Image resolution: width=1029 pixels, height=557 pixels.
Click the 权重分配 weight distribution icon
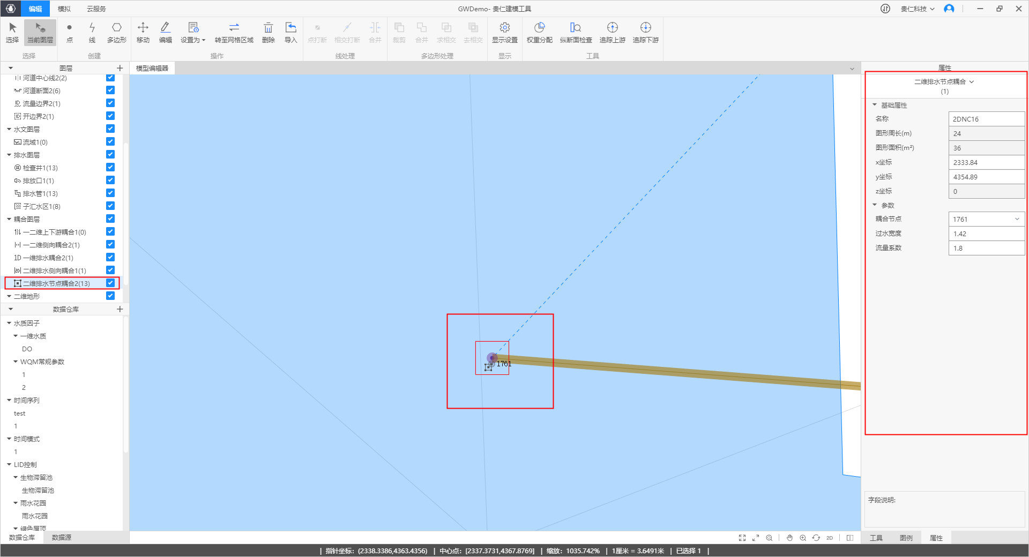(539, 32)
